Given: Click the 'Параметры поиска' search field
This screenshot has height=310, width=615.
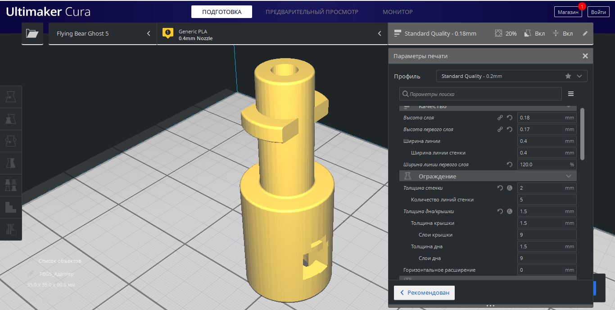Looking at the screenshot, I should point(480,94).
